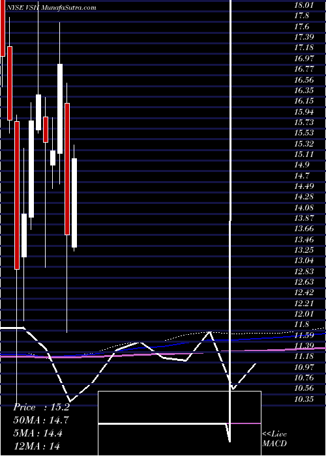Click the long red candlestick near left edge
326x456 pixels.
(17, 195)
